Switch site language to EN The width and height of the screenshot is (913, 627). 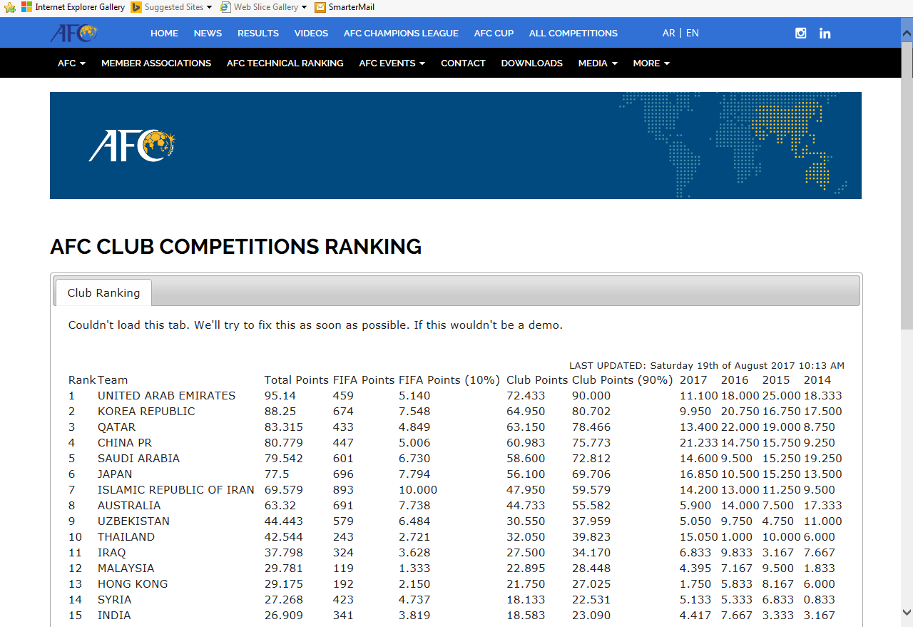693,33
